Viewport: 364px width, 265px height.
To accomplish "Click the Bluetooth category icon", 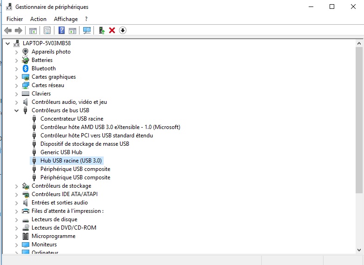I will (x=26, y=68).
